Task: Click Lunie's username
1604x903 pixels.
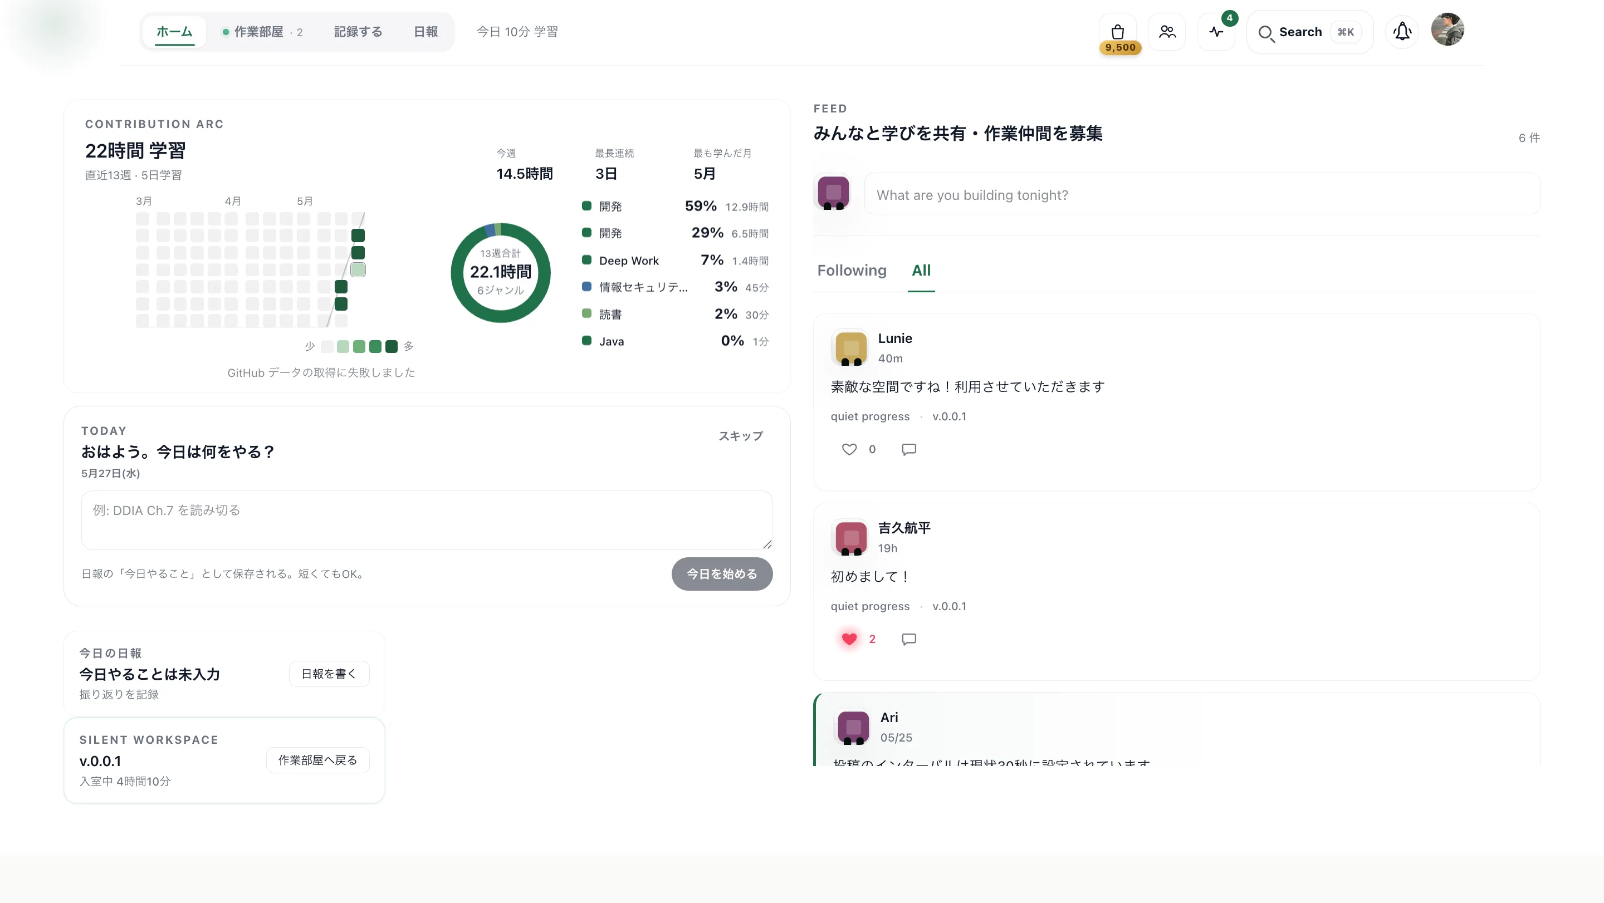Action: (x=895, y=338)
